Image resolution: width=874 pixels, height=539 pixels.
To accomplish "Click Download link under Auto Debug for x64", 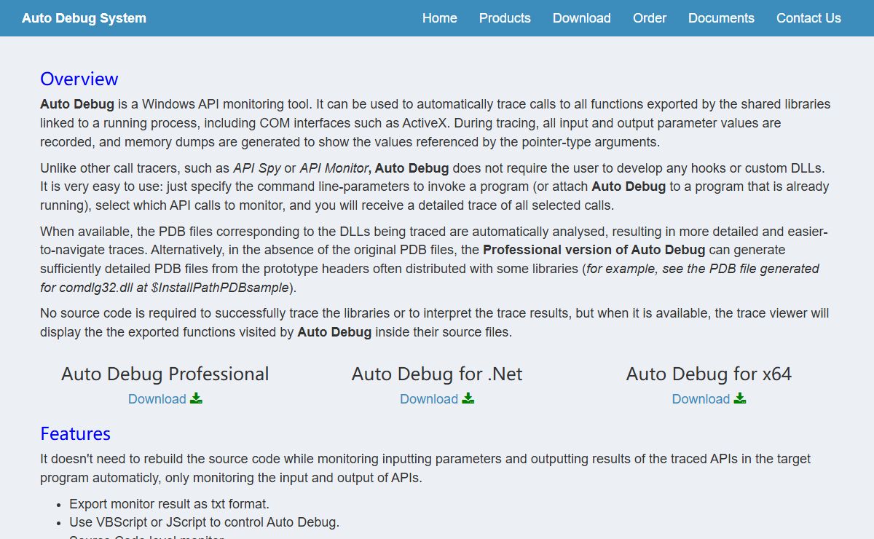I will (701, 399).
